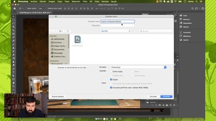Select the Crop tool

point(13,30)
